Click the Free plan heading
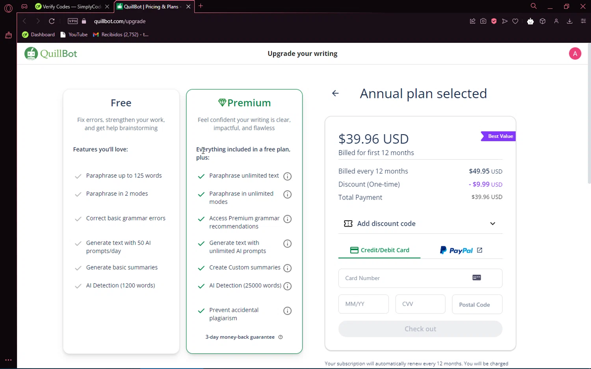 121,103
